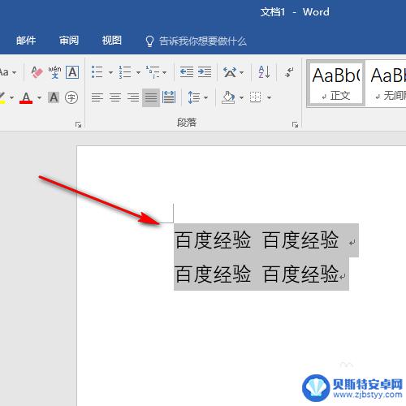This screenshot has width=406, height=406.
Task: Open the 邮件 tab
Action: click(26, 41)
